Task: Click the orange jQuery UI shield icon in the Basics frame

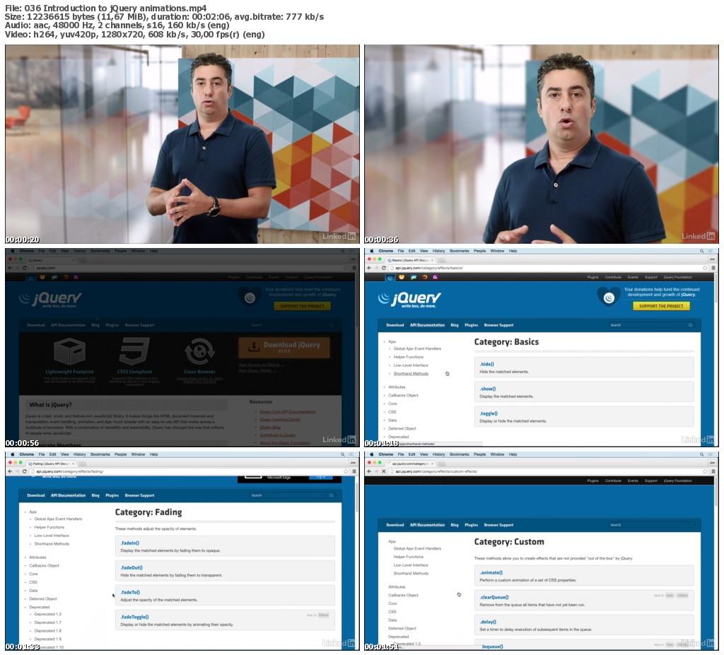Action: 402,278
